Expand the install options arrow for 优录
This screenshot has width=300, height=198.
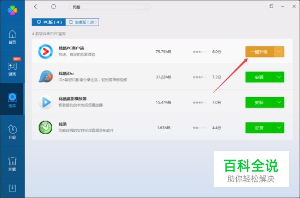pyautogui.click(x=279, y=128)
